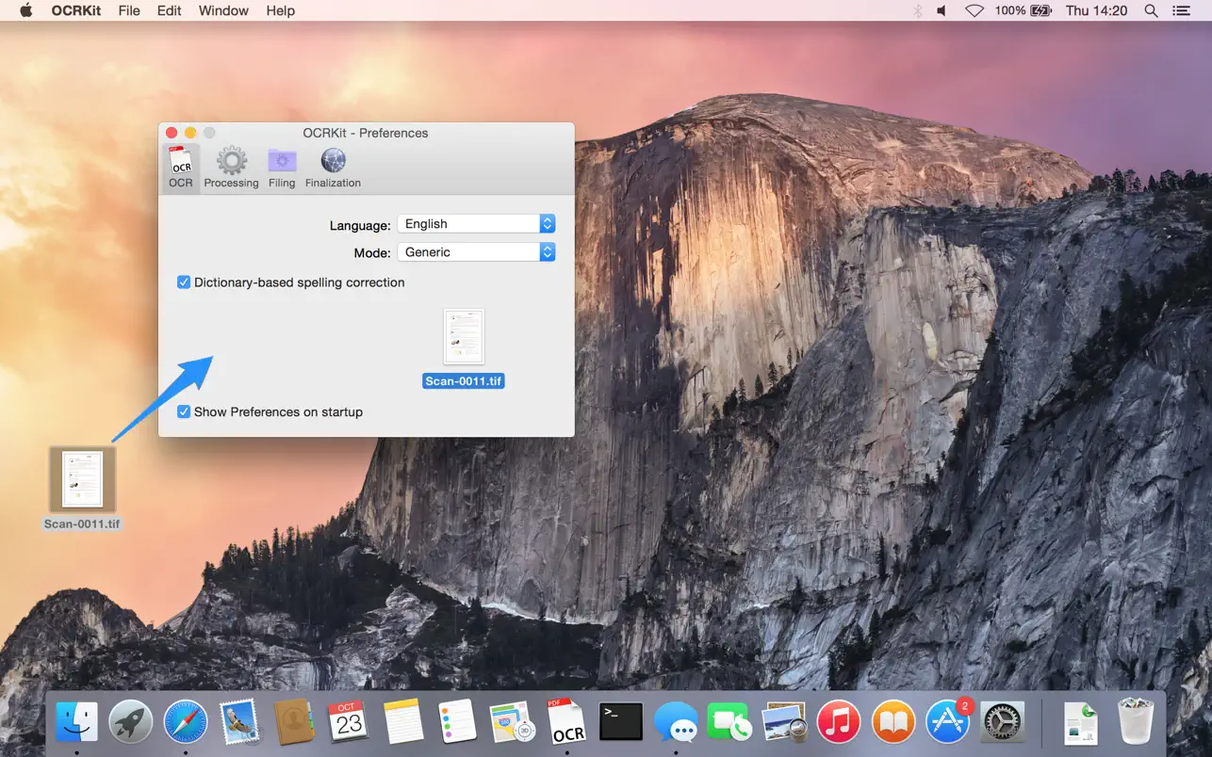Open Notes from the Dock
Image resolution: width=1212 pixels, height=757 pixels.
click(403, 722)
